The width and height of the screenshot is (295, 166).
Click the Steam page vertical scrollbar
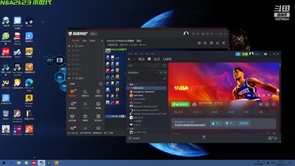(x=280, y=65)
